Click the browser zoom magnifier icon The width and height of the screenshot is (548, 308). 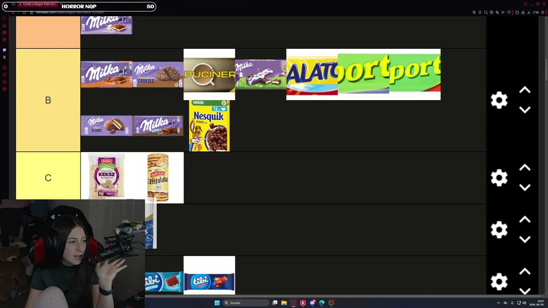(474, 12)
